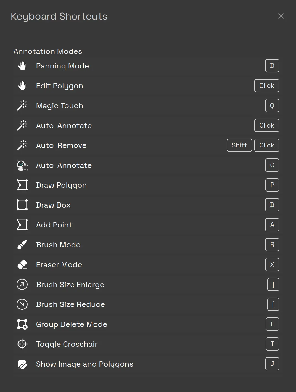Screen dimensions: 296x392
Task: Select the Add Point icon
Action: tap(22, 225)
